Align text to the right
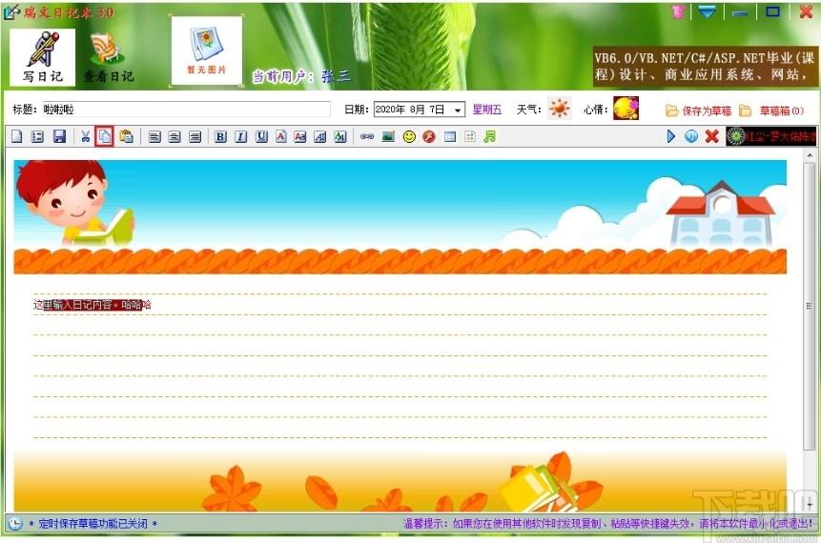The width and height of the screenshot is (821, 543). (x=195, y=136)
